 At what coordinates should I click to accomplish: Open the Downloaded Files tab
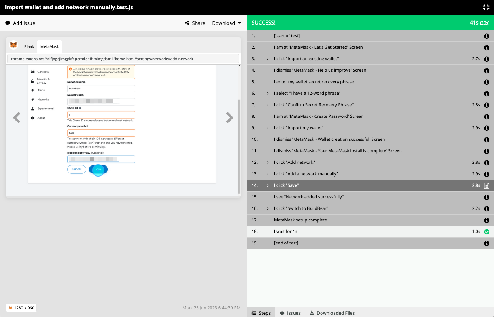pos(332,313)
